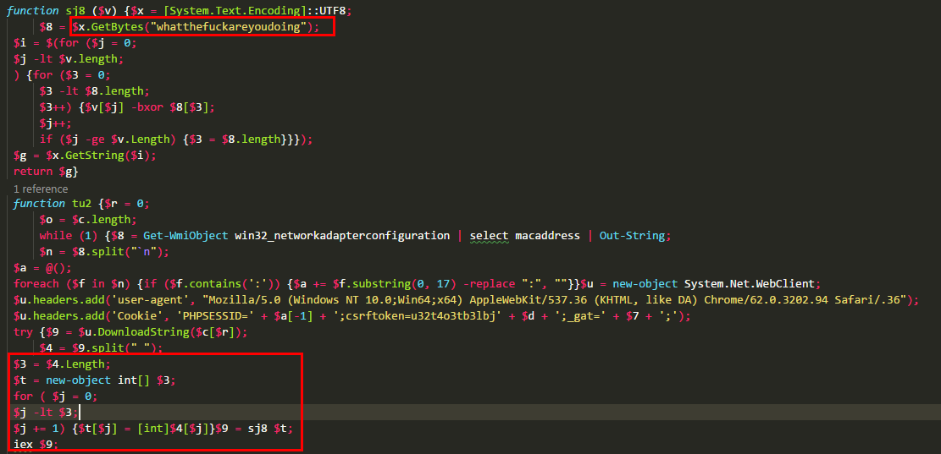Click win32_networkadapterconfiguration class name
The image size is (941, 454).
coord(342,235)
